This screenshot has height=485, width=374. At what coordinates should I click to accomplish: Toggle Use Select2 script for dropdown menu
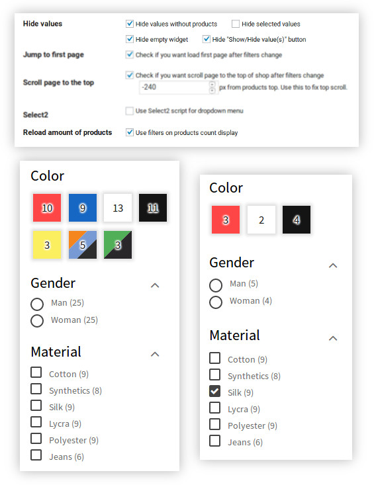click(x=129, y=110)
